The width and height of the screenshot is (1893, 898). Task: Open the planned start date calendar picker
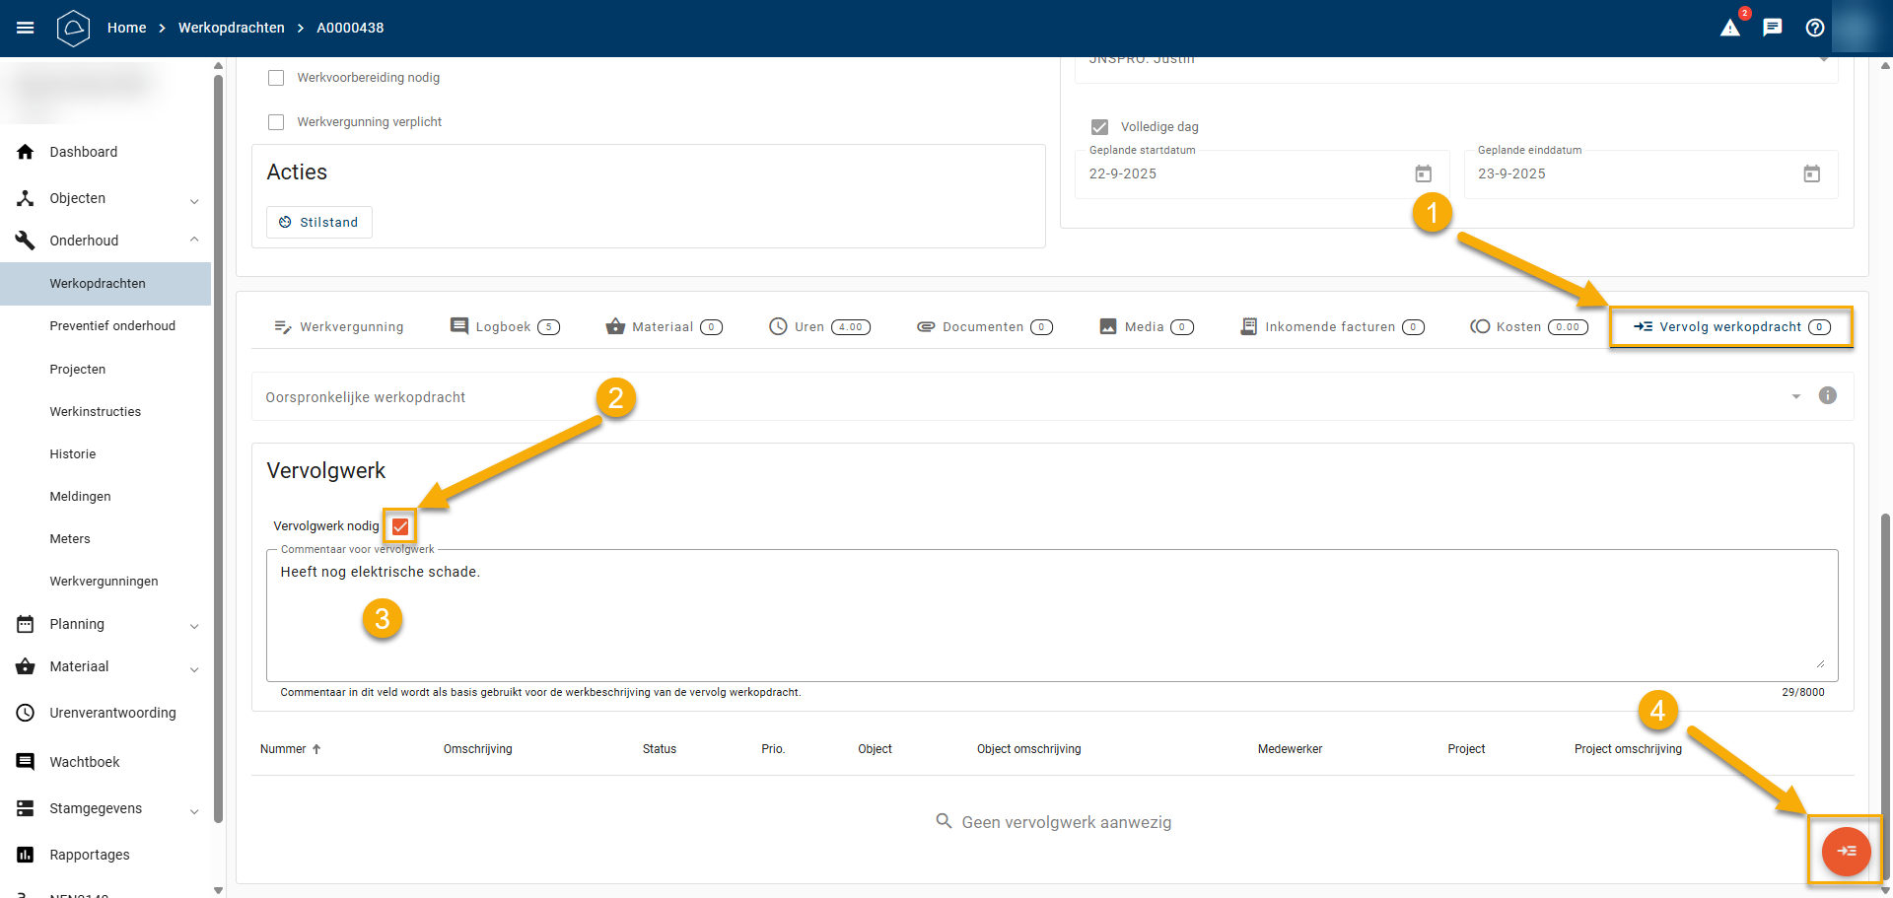[1423, 174]
